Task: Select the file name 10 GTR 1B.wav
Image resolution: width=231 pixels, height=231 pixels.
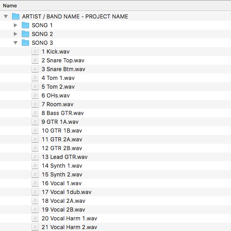Action: [62, 131]
